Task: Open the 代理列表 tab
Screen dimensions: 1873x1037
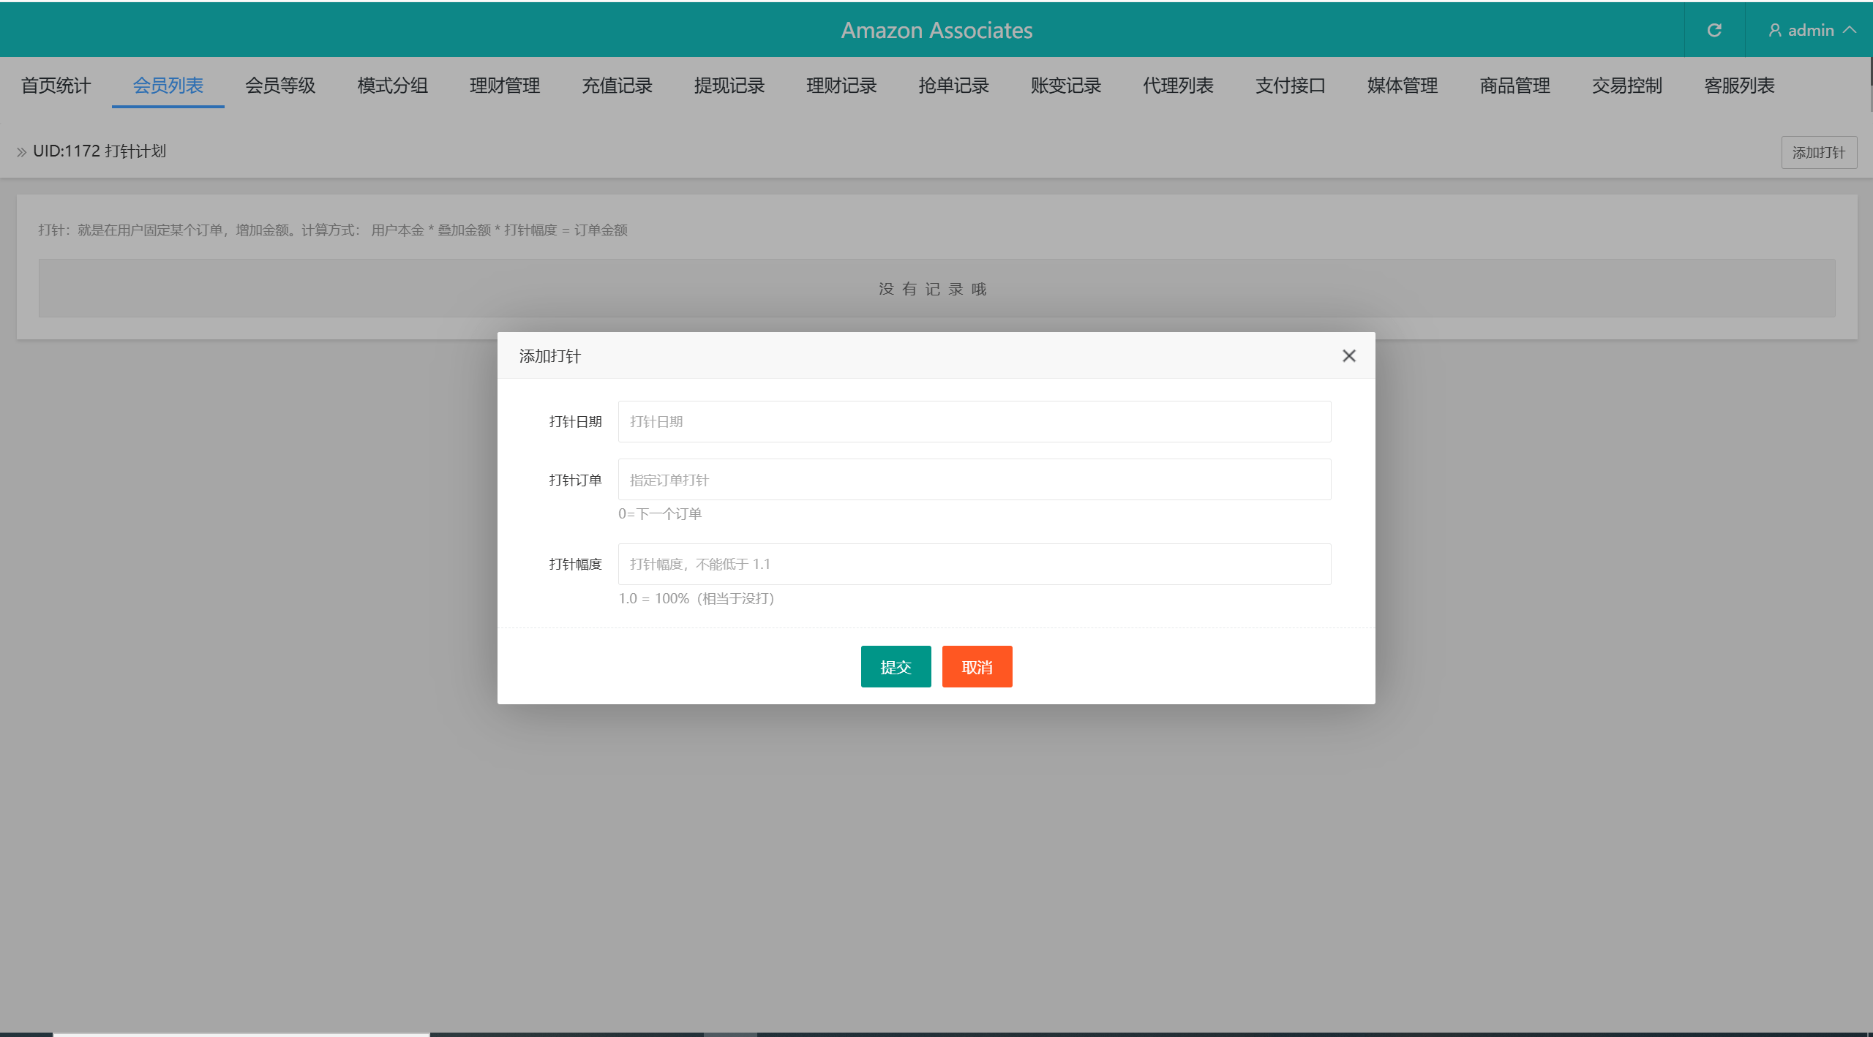Action: pos(1178,86)
